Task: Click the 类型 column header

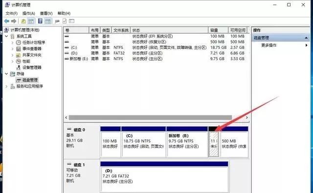Action: click(x=106, y=30)
